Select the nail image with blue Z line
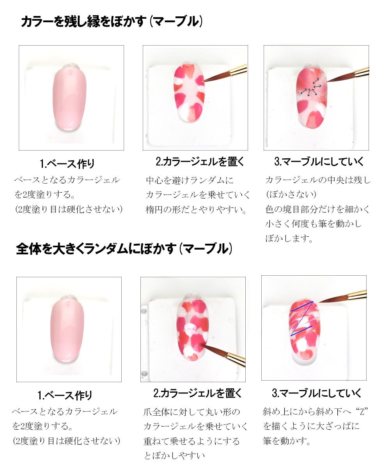The width and height of the screenshot is (390, 466). [x=314, y=328]
